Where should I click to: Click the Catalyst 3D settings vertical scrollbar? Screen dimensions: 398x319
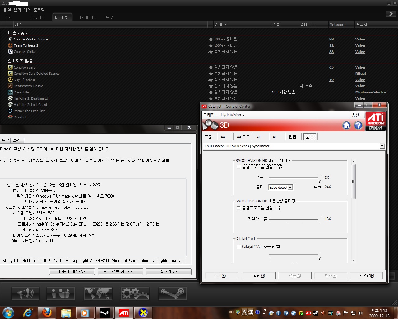353,181
